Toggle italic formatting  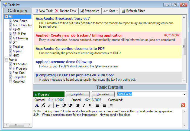tap(84, 105)
